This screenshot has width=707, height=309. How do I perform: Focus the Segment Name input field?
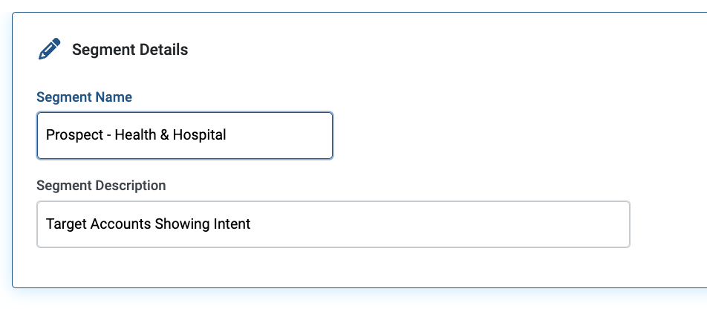[185, 135]
